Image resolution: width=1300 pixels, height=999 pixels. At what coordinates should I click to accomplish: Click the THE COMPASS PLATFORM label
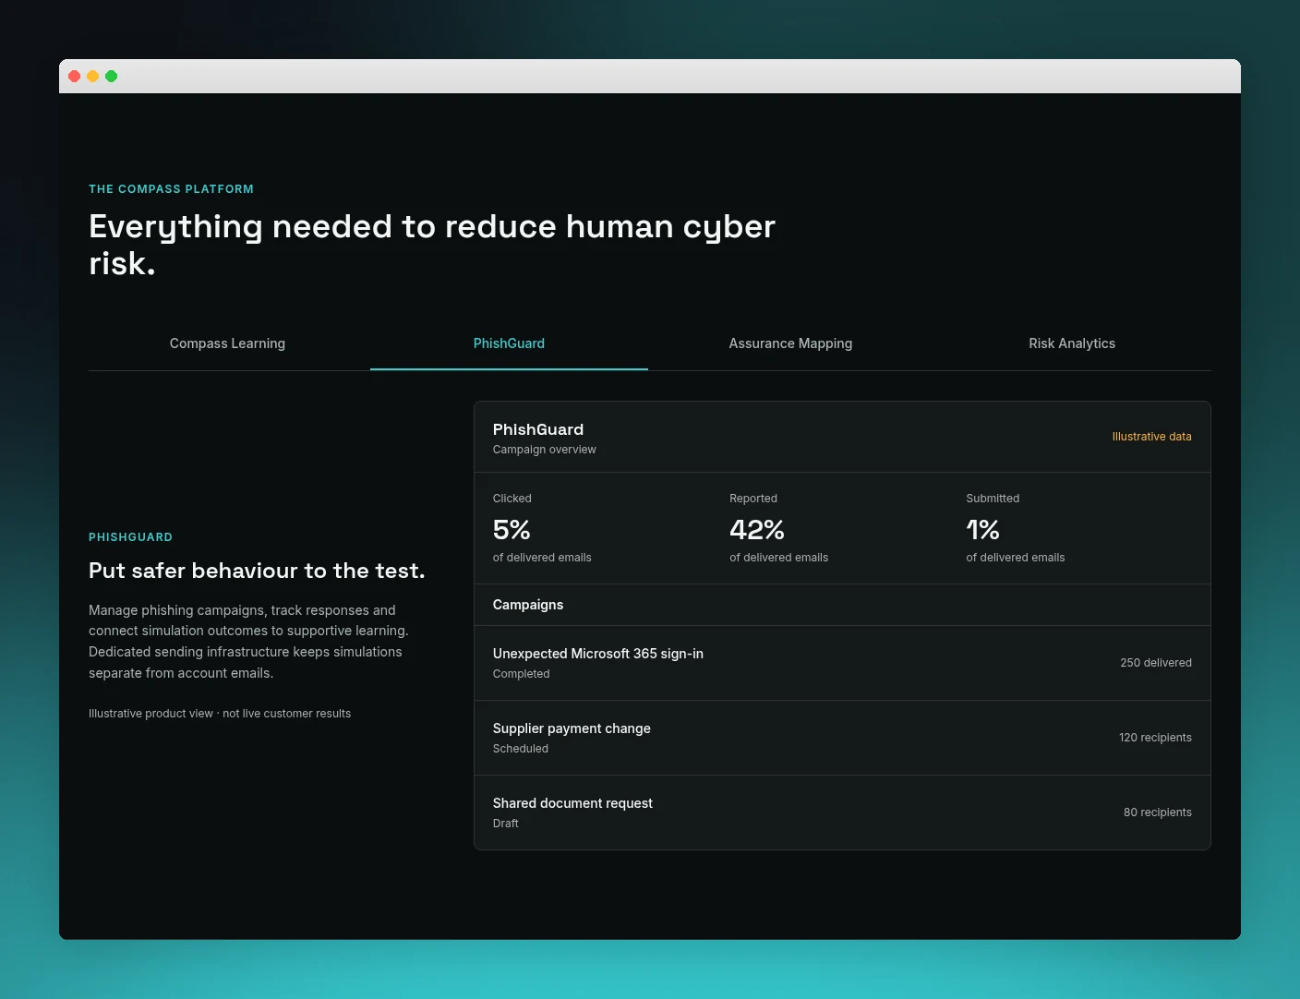pos(171,189)
